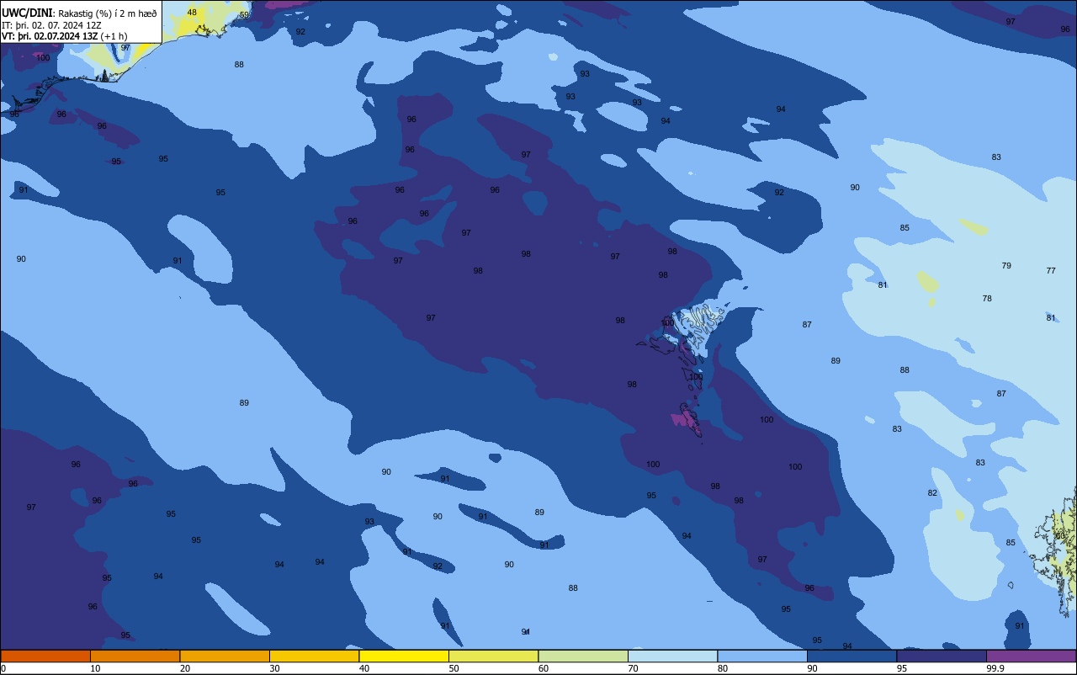Image resolution: width=1077 pixels, height=675 pixels.
Task: Click the initial time line "IT: þri. 02. 07. 2024 12Z"
Action: coord(52,24)
